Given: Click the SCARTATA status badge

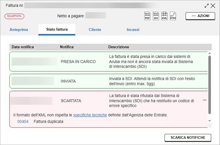Looking at the screenshot, I should (14, 16).
